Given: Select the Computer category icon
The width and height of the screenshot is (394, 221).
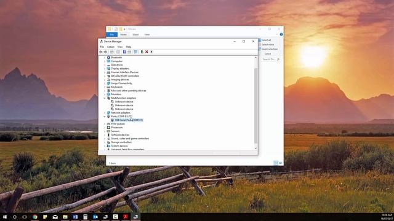Looking at the screenshot, I should click(x=108, y=61).
